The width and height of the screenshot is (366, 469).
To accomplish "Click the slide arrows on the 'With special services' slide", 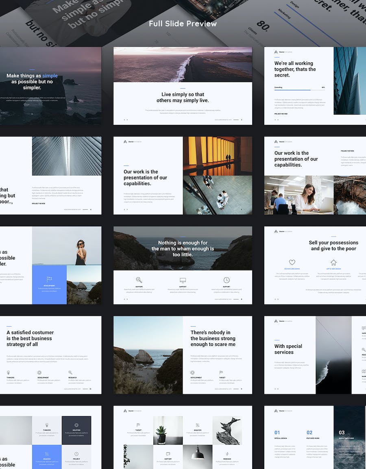I will coord(277,389).
